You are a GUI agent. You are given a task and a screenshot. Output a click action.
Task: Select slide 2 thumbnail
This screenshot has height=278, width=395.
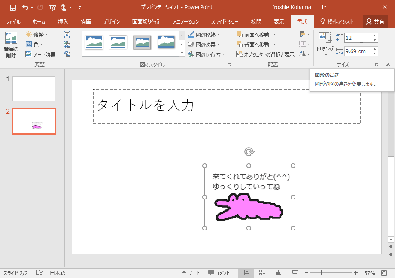[x=34, y=121]
